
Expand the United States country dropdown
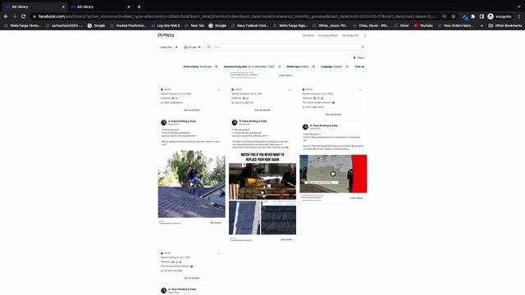coord(168,48)
